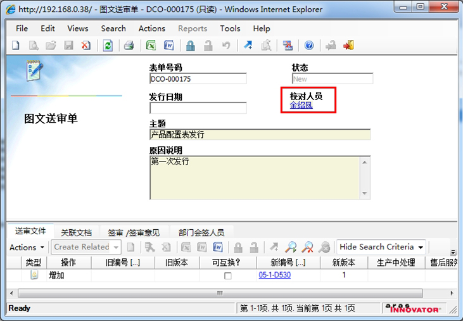
Task: Click the lock padlock icon in grid toolbar
Action: (238, 248)
